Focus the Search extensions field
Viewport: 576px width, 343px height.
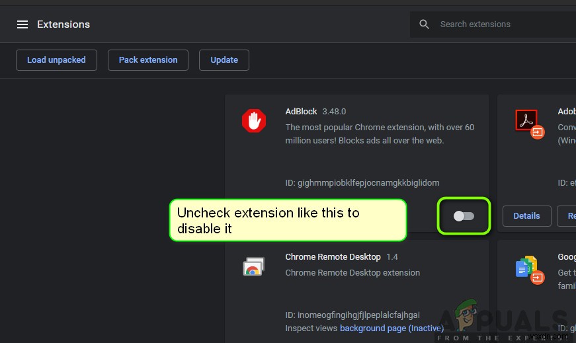point(503,24)
